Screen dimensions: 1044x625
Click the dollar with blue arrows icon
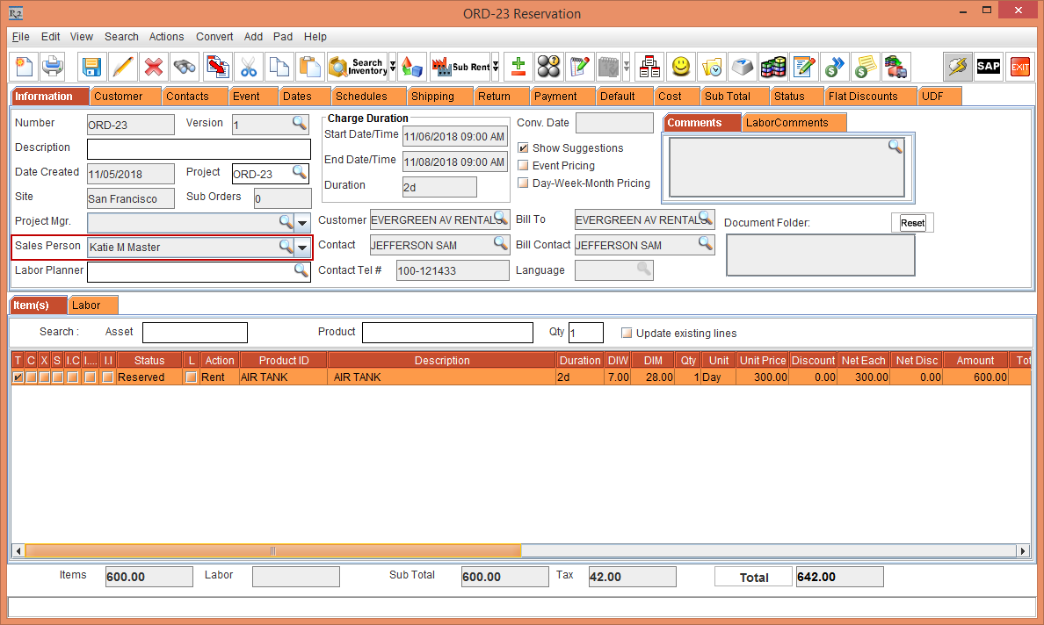tap(835, 67)
